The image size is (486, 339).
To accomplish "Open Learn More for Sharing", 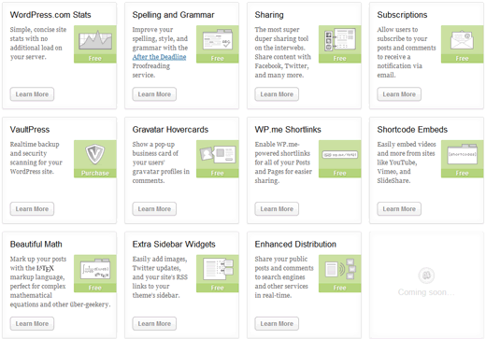I will click(x=277, y=94).
